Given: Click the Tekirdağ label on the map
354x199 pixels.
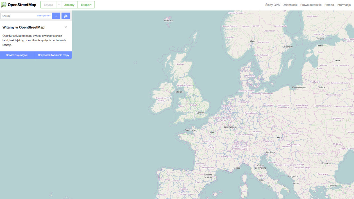Looking at the screenshot, I should (333, 186).
